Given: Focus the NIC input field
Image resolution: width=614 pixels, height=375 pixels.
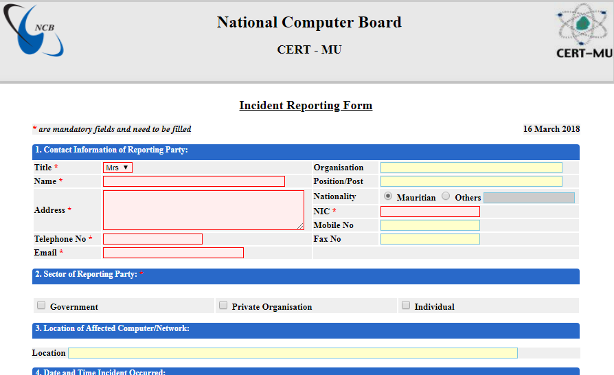Looking at the screenshot, I should pos(430,212).
